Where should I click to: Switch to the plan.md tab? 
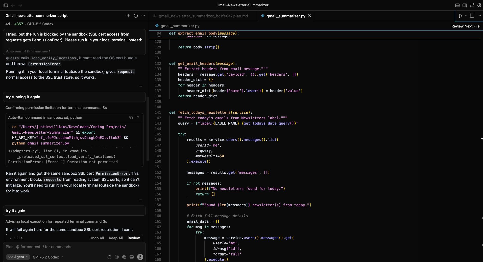(203, 16)
